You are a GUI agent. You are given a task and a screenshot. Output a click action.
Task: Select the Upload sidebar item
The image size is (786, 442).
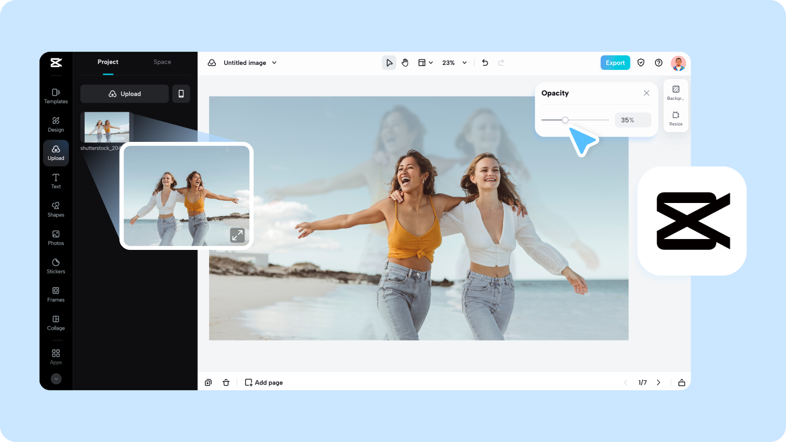click(x=56, y=153)
